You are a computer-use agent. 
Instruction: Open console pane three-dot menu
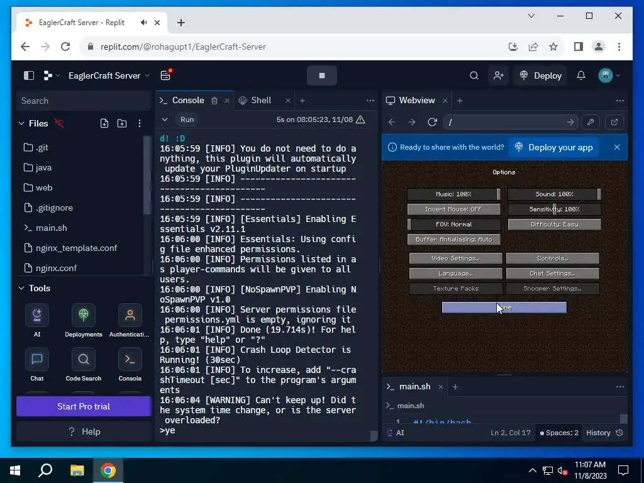coord(370,101)
